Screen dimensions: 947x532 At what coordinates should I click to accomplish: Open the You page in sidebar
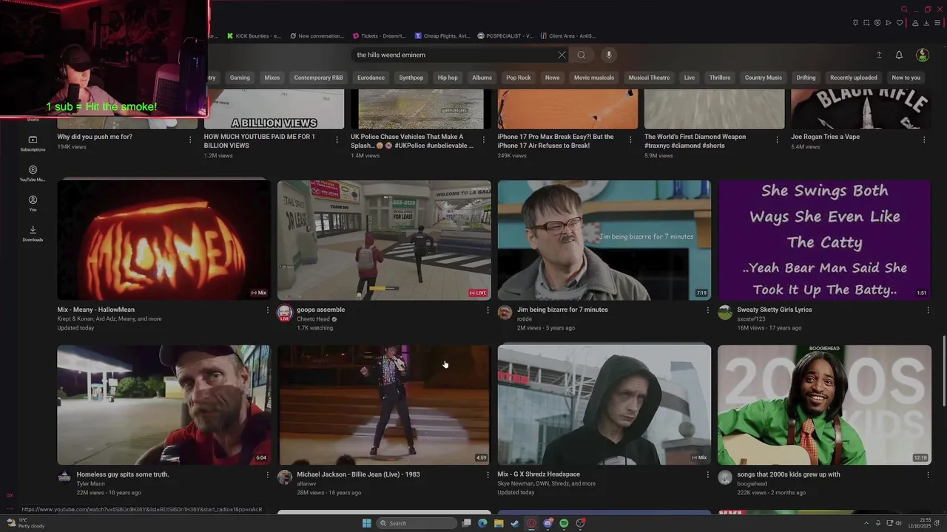33,204
